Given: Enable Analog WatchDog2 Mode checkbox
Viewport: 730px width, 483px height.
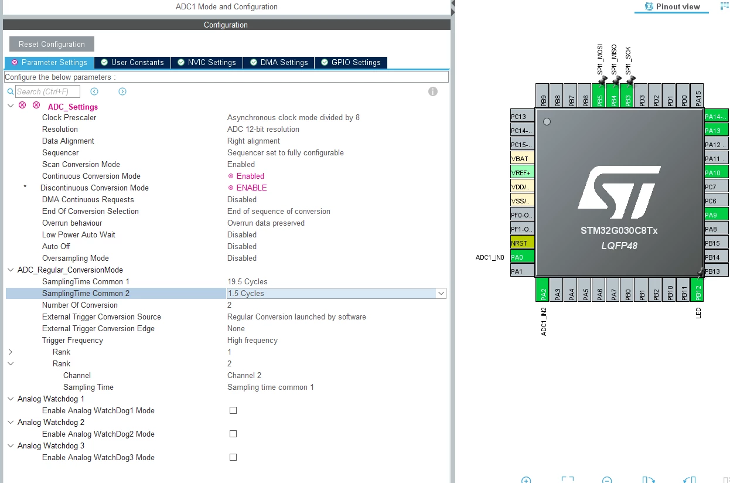Looking at the screenshot, I should coord(233,434).
